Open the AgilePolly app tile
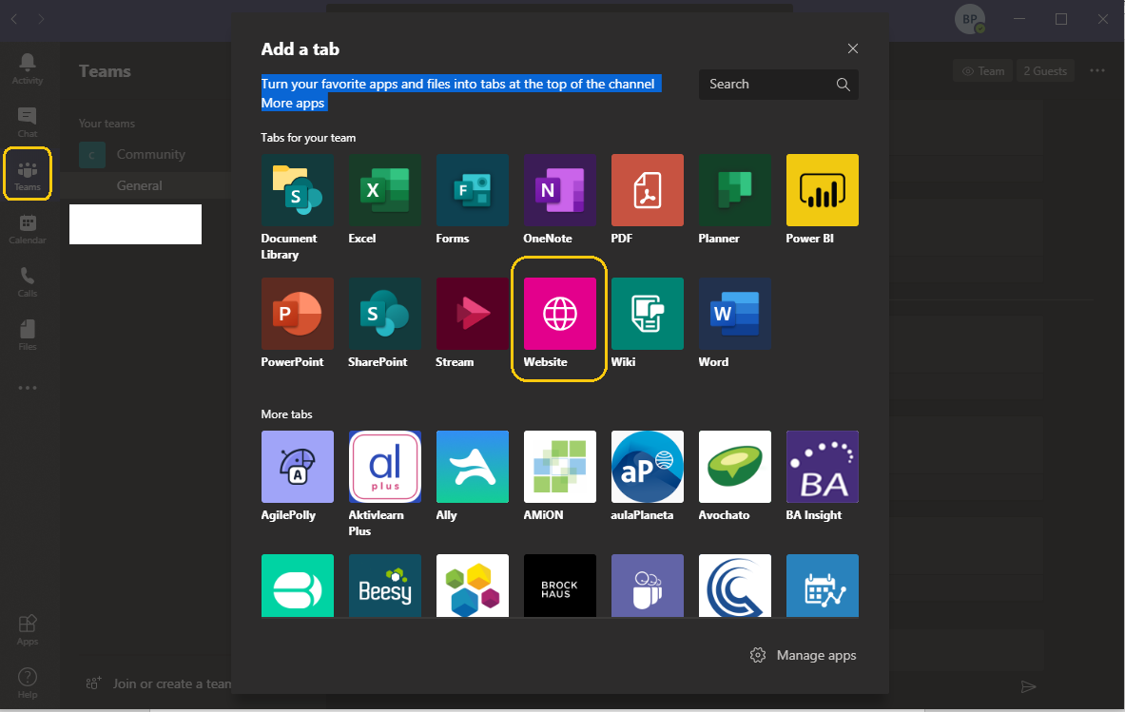 coord(297,467)
